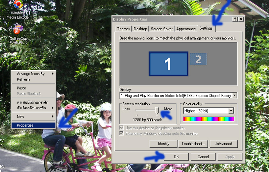
Task: Switch to the Desktop tab
Action: (x=140, y=29)
